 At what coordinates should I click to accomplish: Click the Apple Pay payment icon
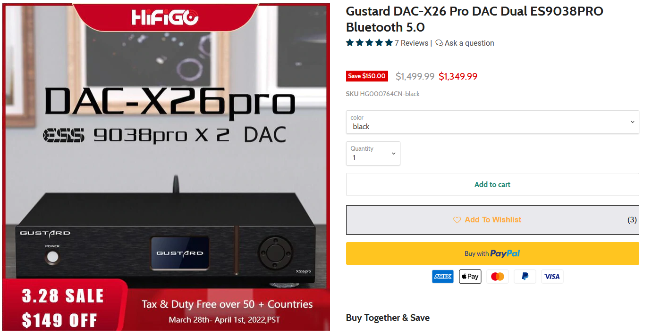pyautogui.click(x=470, y=277)
